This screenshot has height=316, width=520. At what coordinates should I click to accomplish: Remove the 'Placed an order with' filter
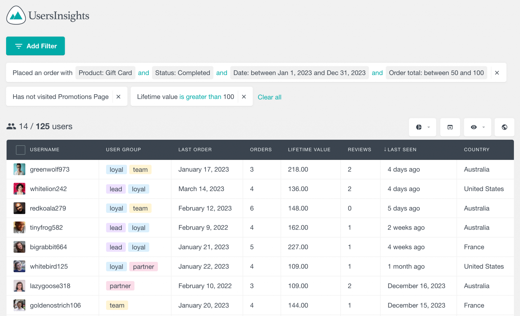pos(497,73)
